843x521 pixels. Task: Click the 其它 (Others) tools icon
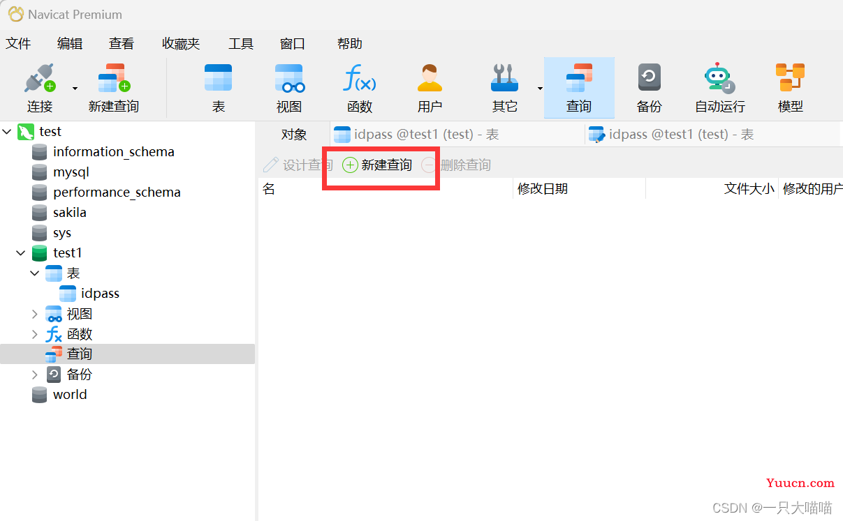(x=504, y=78)
